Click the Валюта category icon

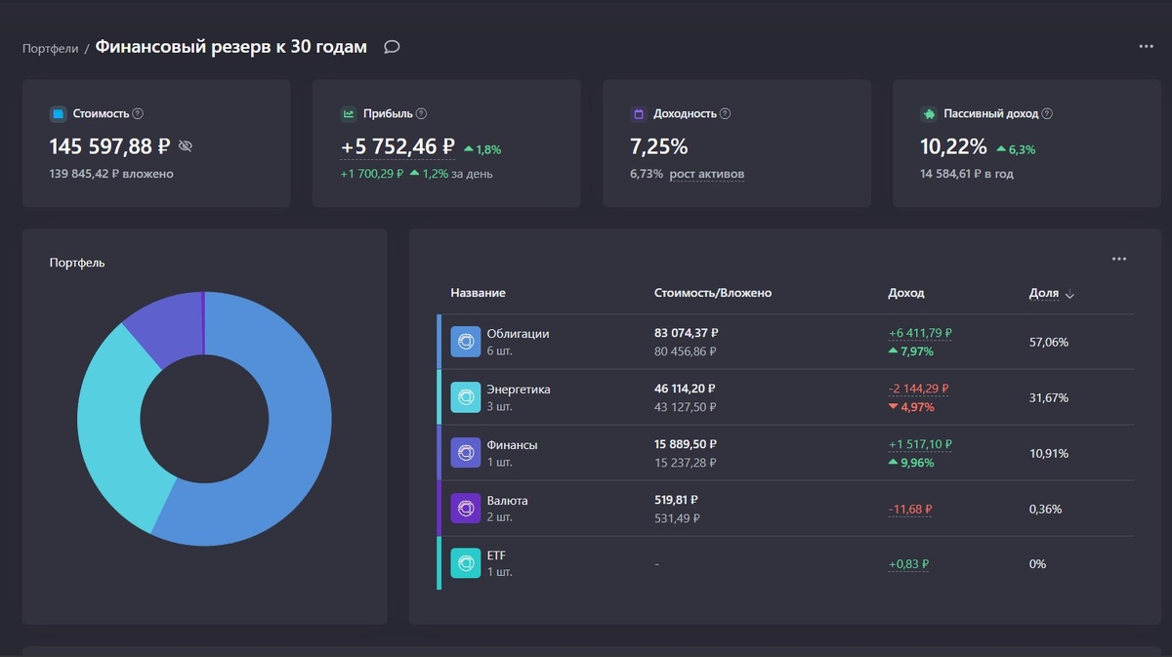465,509
